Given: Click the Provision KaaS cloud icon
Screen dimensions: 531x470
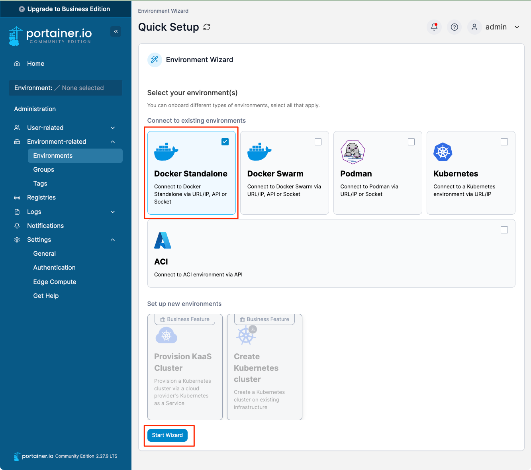Looking at the screenshot, I should point(167,336).
